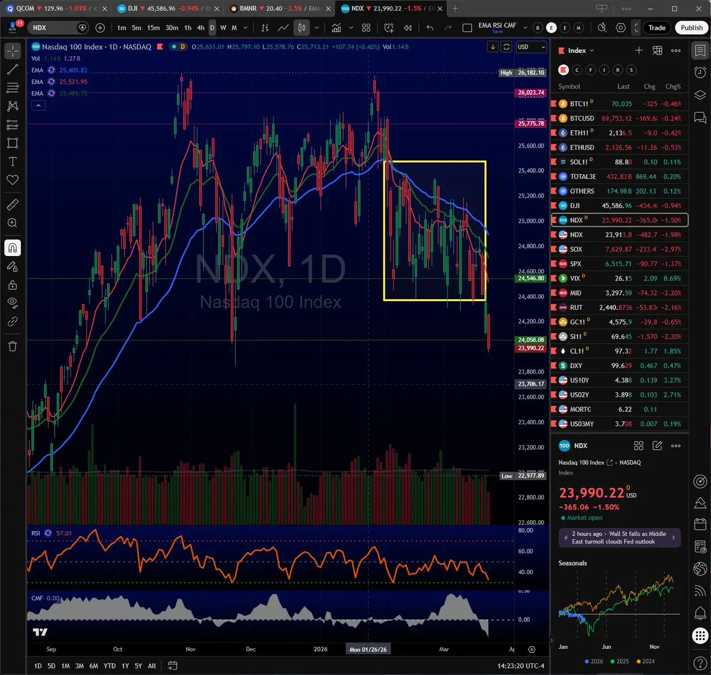711x675 pixels.
Task: Open watchlist more options menu
Action: click(676, 51)
